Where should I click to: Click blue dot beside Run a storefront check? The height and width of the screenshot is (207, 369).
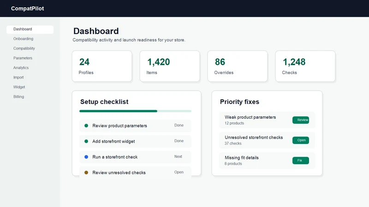86,157
